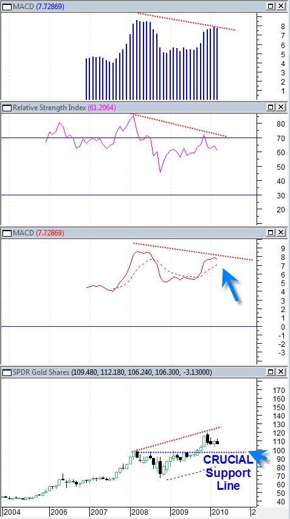Click the 2008 label on the date axis
Viewport: 290px width, 519px height.
139,512
